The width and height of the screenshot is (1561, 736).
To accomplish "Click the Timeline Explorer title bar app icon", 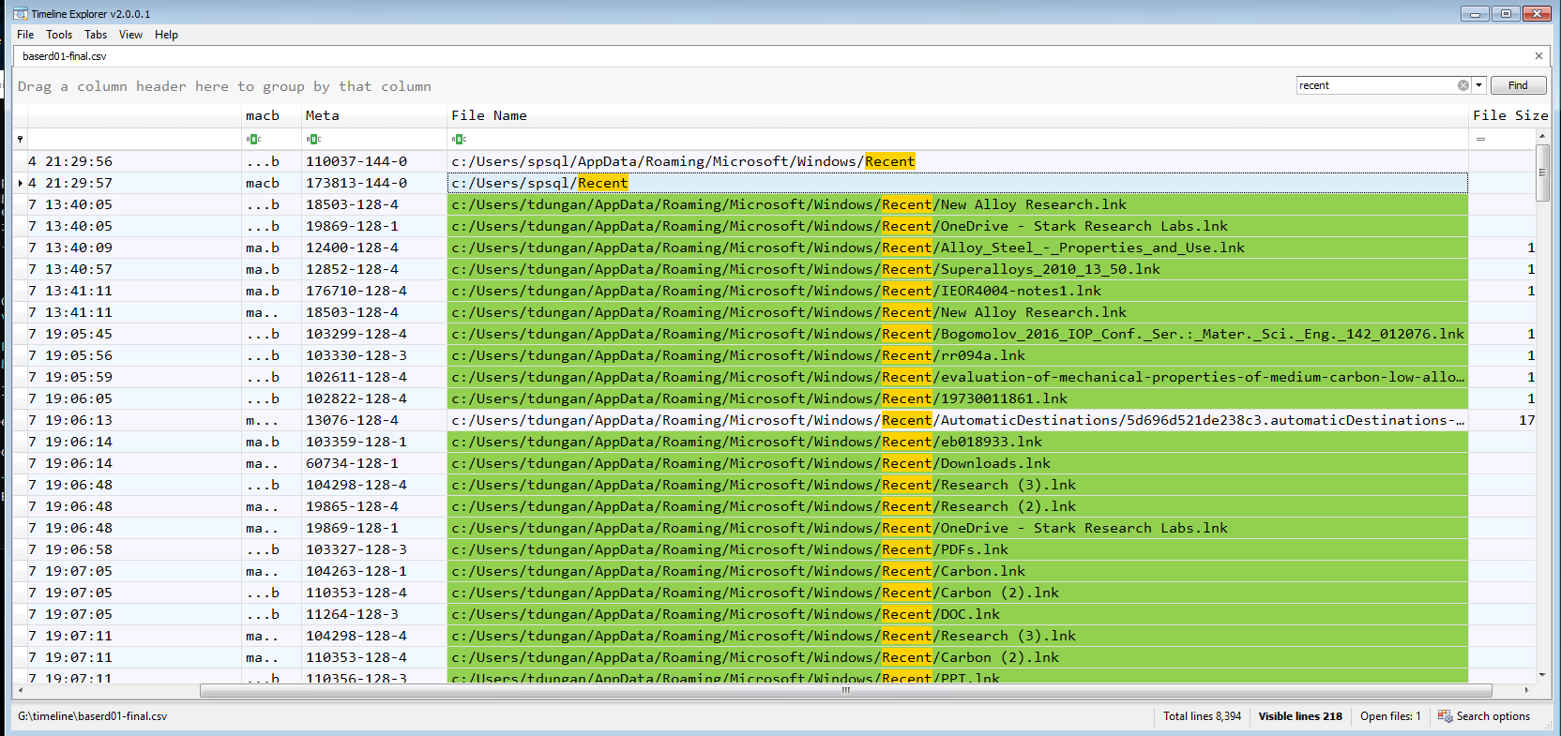I will pos(21,14).
